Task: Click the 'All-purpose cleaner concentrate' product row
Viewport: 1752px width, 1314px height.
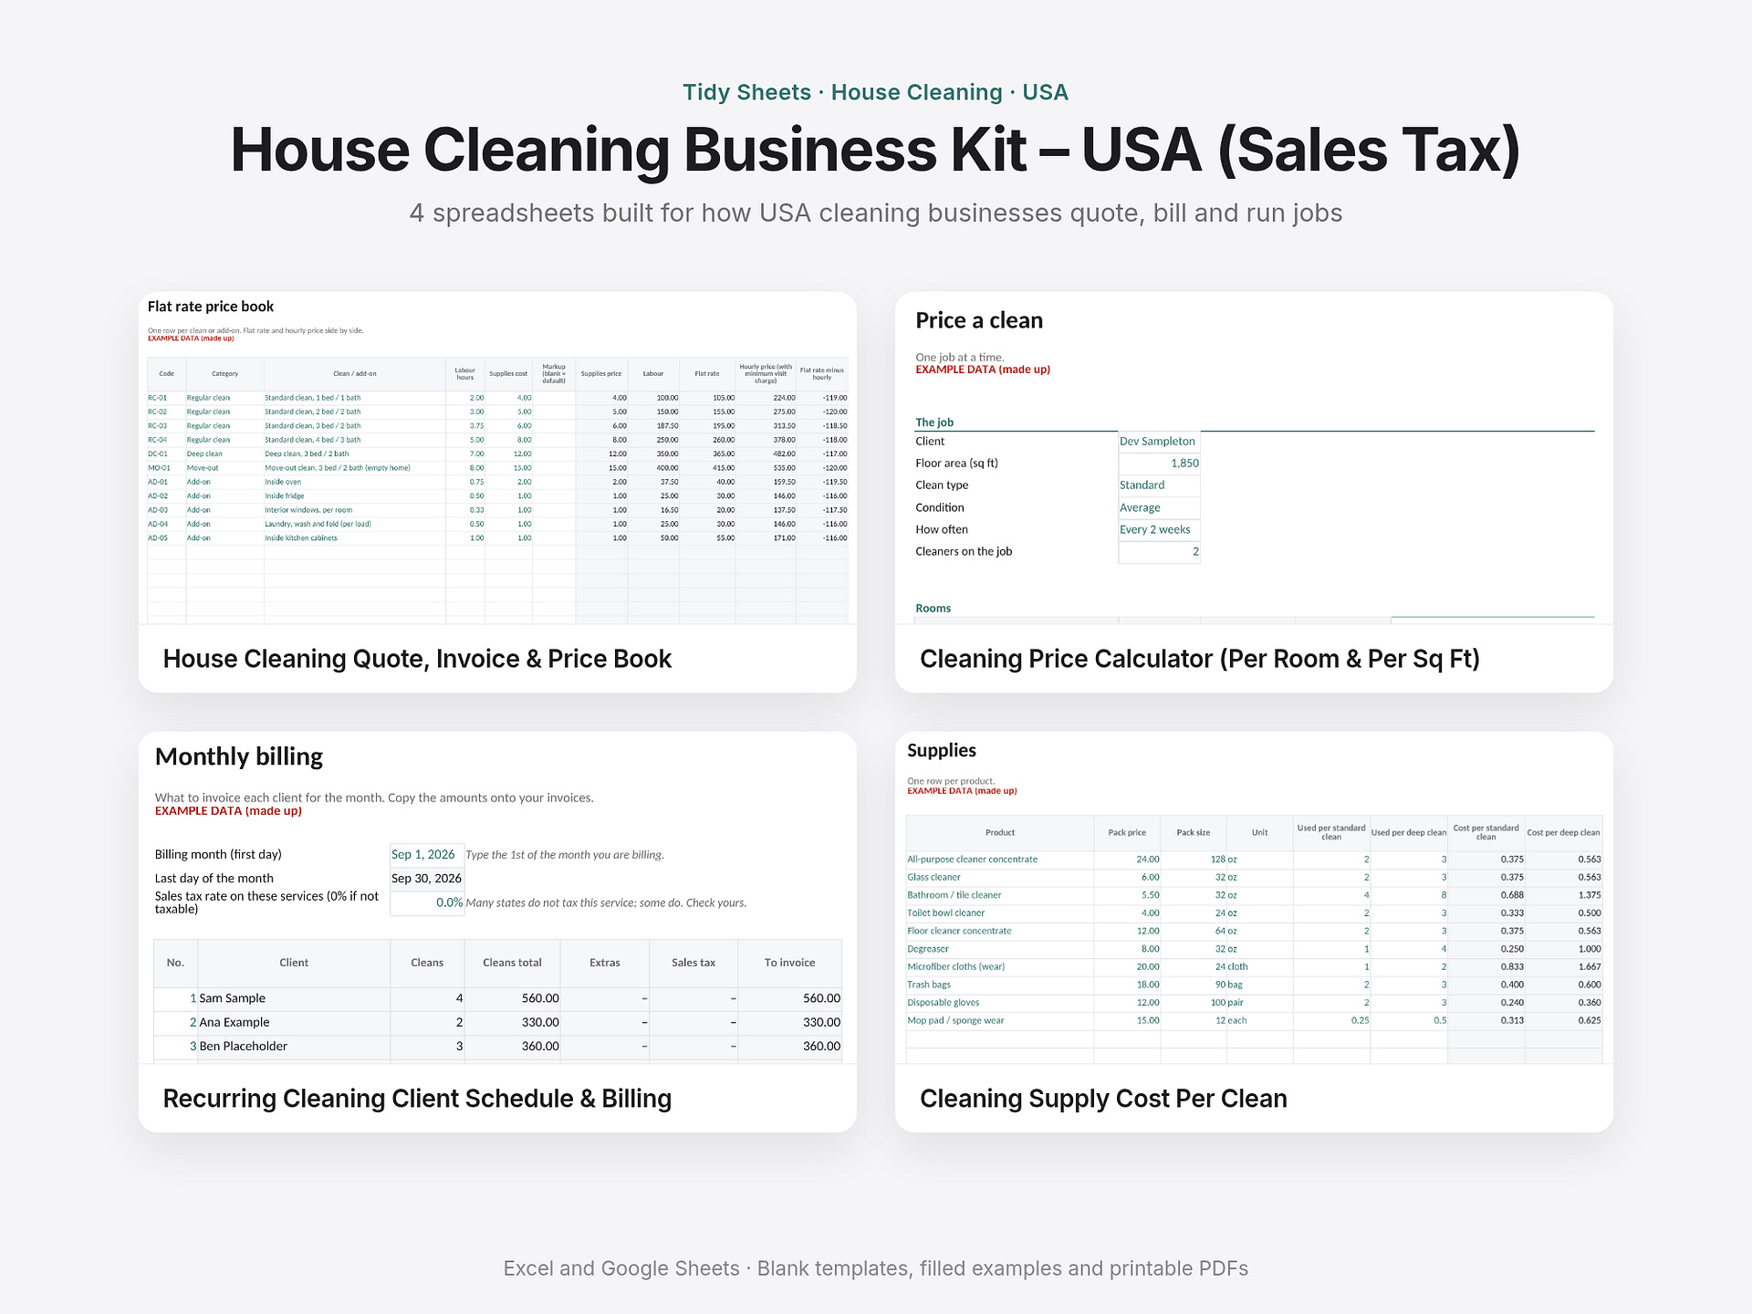Action: [x=1254, y=860]
